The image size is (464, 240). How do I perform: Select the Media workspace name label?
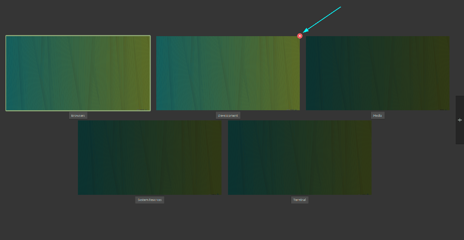click(x=377, y=116)
